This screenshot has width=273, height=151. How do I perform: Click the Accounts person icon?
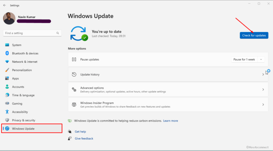7,86
